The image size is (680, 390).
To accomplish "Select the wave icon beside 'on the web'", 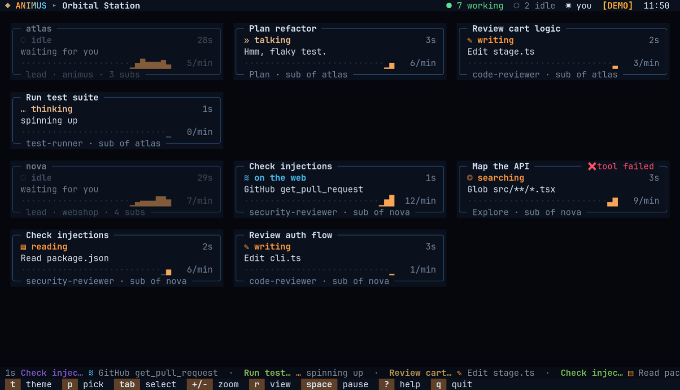I will [x=246, y=178].
